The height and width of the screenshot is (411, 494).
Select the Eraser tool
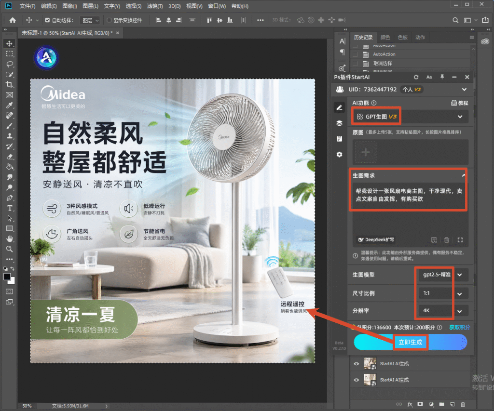point(10,157)
